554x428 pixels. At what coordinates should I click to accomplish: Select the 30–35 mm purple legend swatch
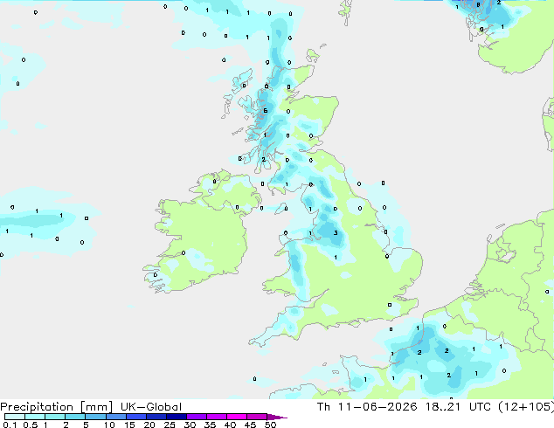click(x=197, y=417)
